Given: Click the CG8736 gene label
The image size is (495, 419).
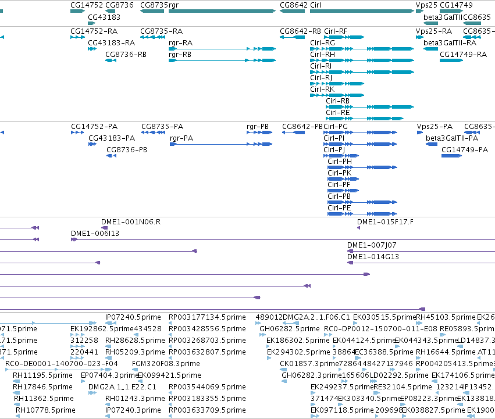Looking at the screenshot, I should [119, 5].
